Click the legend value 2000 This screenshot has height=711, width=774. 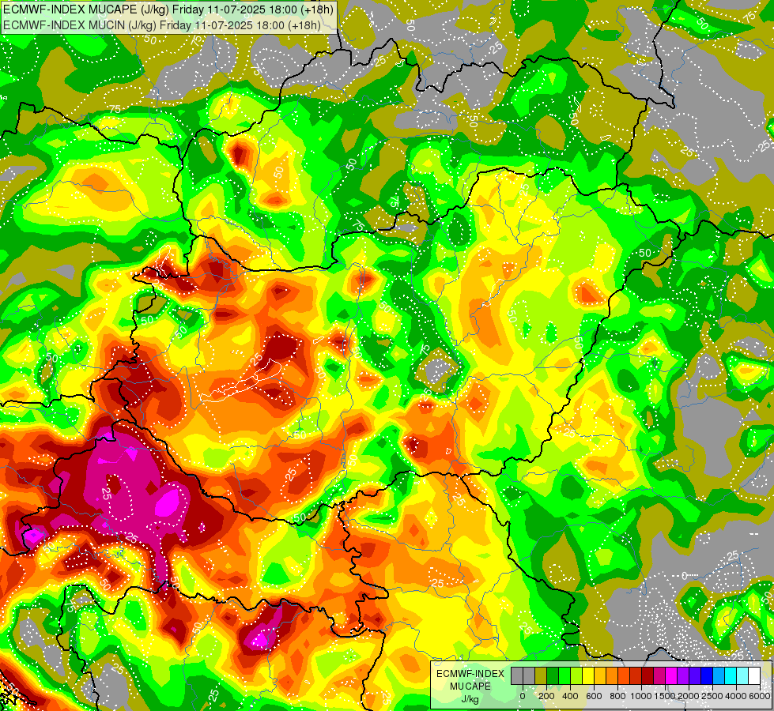pyautogui.click(x=689, y=696)
